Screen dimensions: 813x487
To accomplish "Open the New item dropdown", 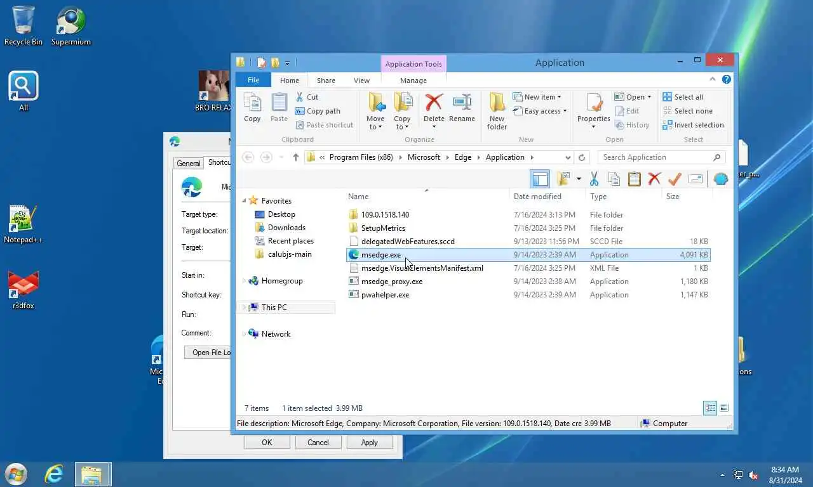I will coord(537,97).
